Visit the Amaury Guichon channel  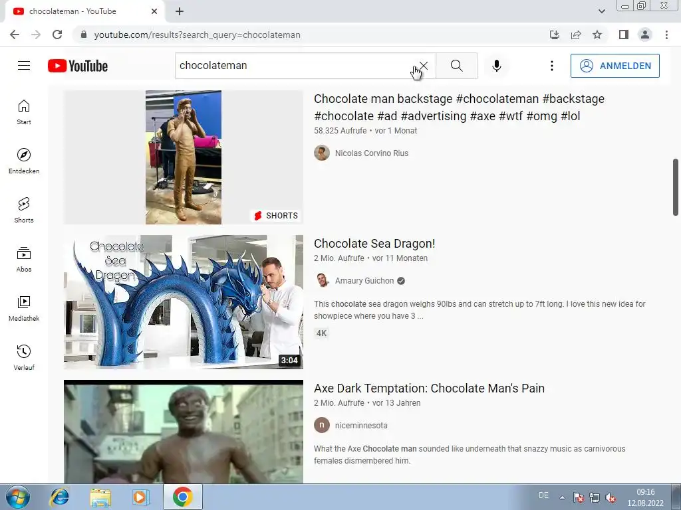click(x=364, y=281)
